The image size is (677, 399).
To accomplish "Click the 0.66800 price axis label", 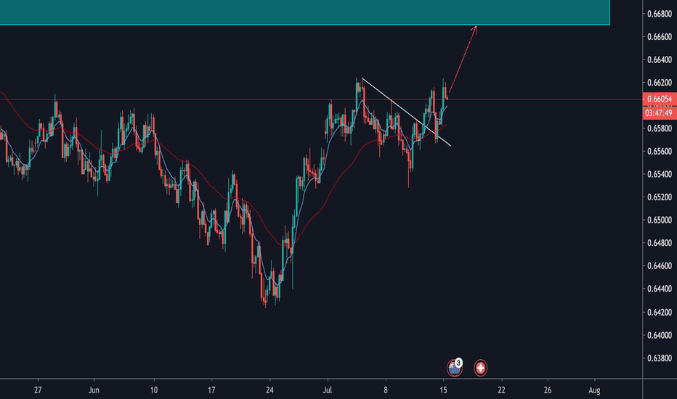I will pos(660,14).
